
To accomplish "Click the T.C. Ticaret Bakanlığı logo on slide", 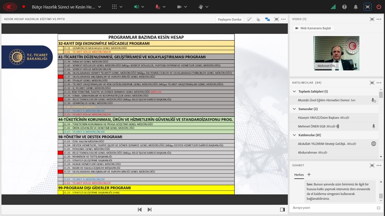I will (27, 57).
